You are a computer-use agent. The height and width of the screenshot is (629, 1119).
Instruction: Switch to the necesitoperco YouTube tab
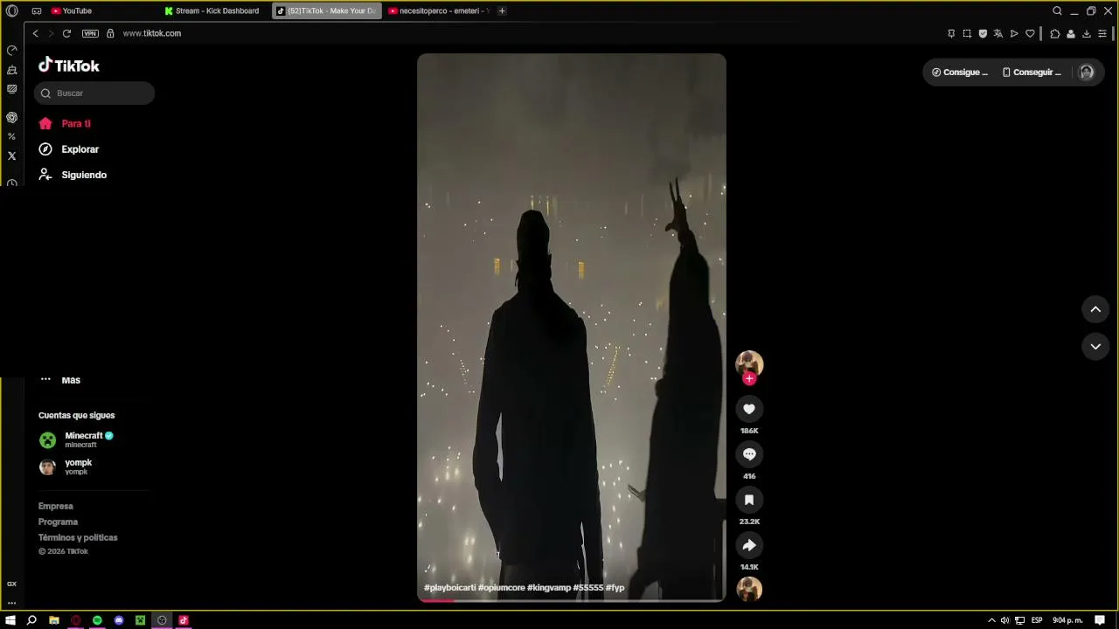[x=439, y=11]
